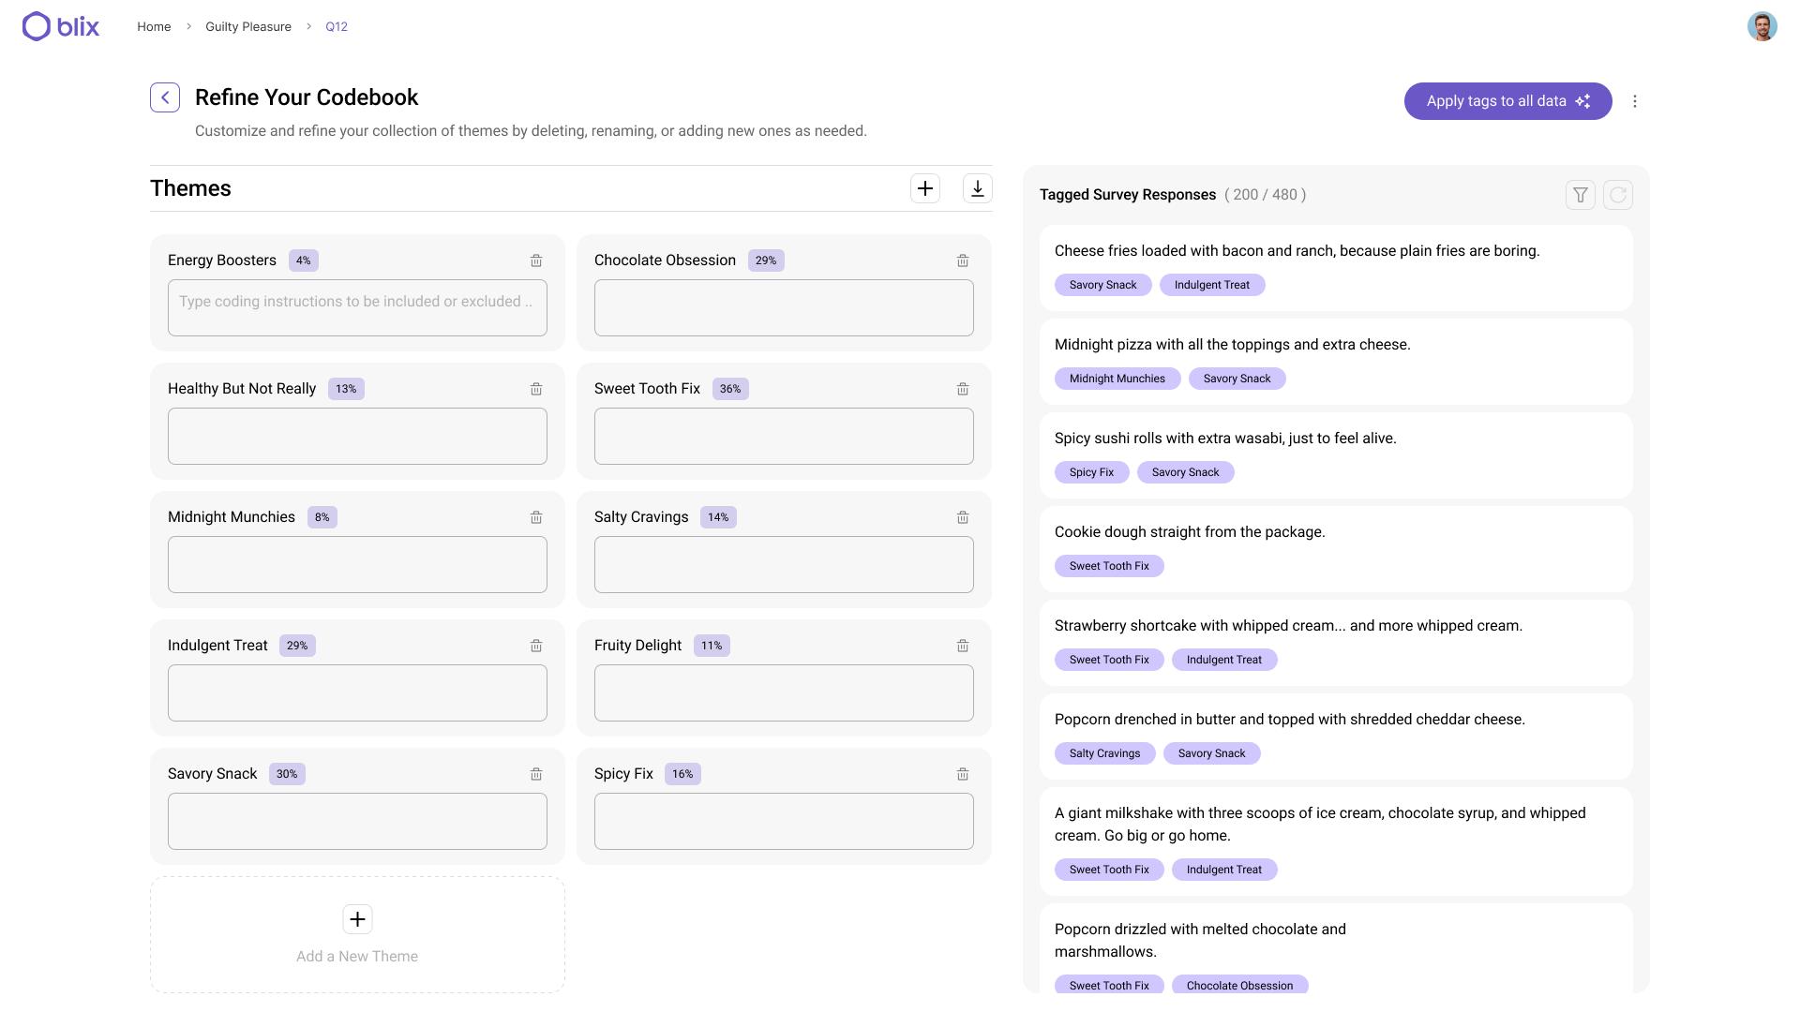Click the Sweet Tooth Fix instructions box
1800x1012 pixels.
(x=784, y=436)
